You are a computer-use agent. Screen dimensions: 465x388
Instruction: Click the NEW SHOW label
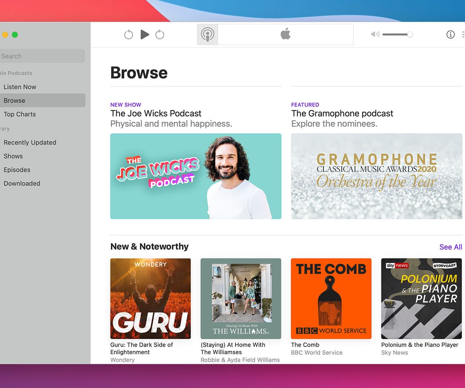point(126,105)
